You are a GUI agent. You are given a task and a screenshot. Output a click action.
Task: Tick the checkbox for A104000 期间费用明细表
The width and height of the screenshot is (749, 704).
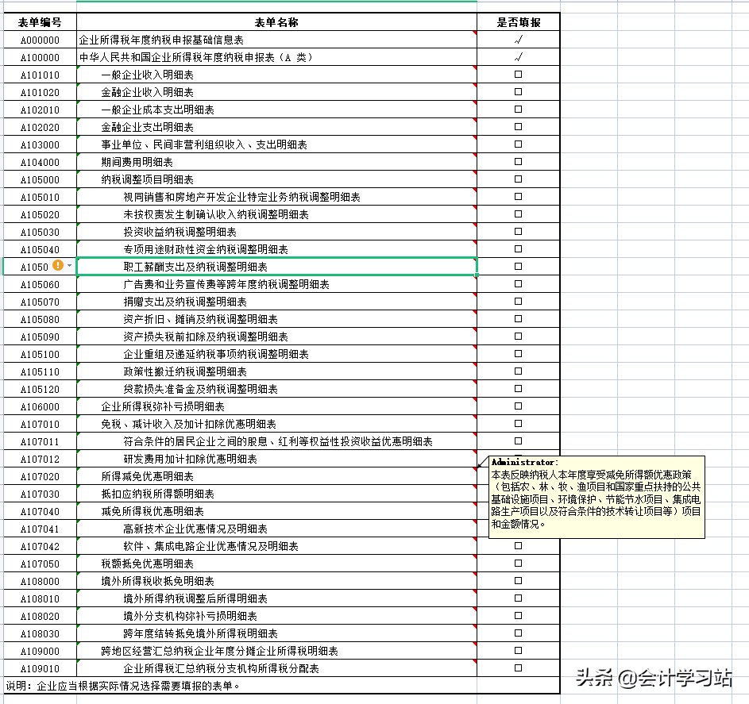coord(519,162)
